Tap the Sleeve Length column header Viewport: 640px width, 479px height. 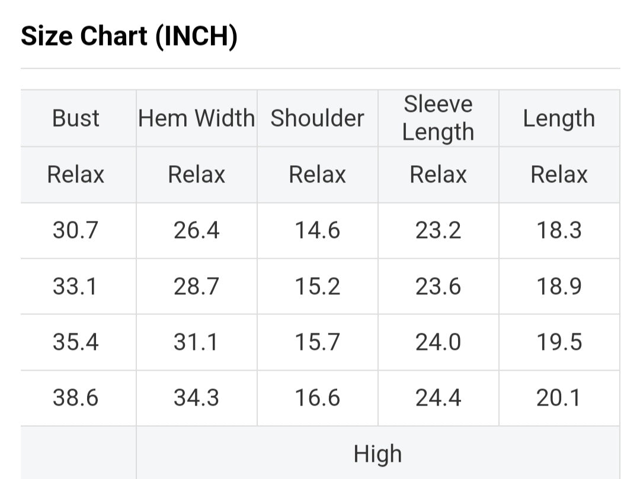[438, 118]
